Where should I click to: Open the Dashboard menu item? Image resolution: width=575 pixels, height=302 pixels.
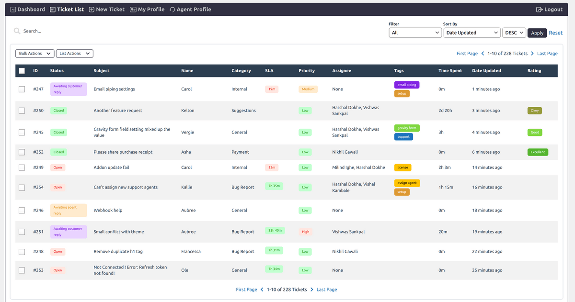click(x=28, y=10)
